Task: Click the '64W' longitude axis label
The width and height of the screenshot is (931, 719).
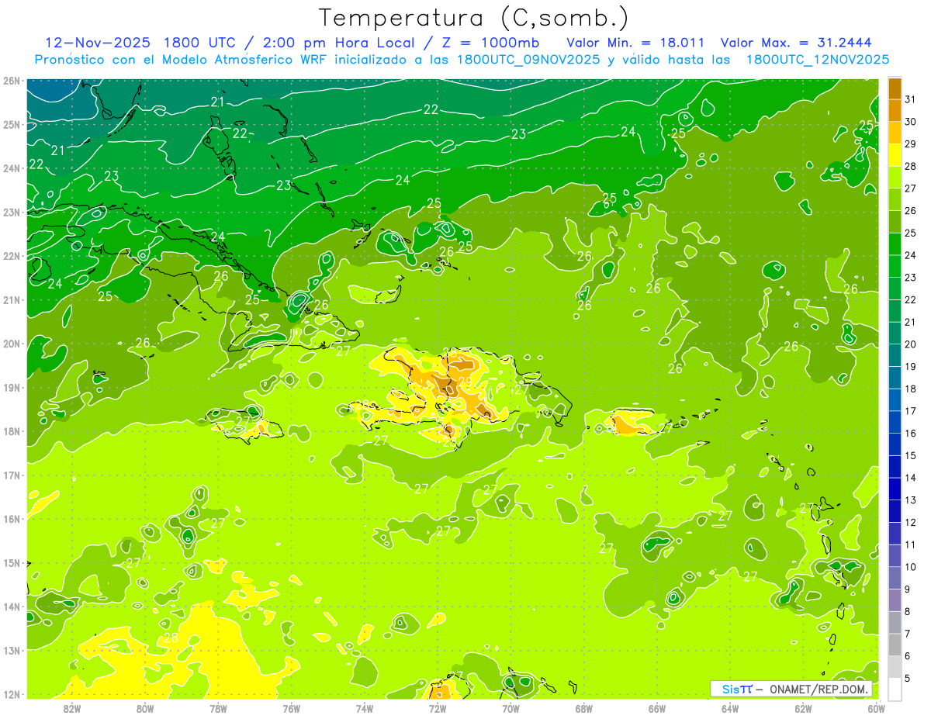Action: (x=730, y=708)
